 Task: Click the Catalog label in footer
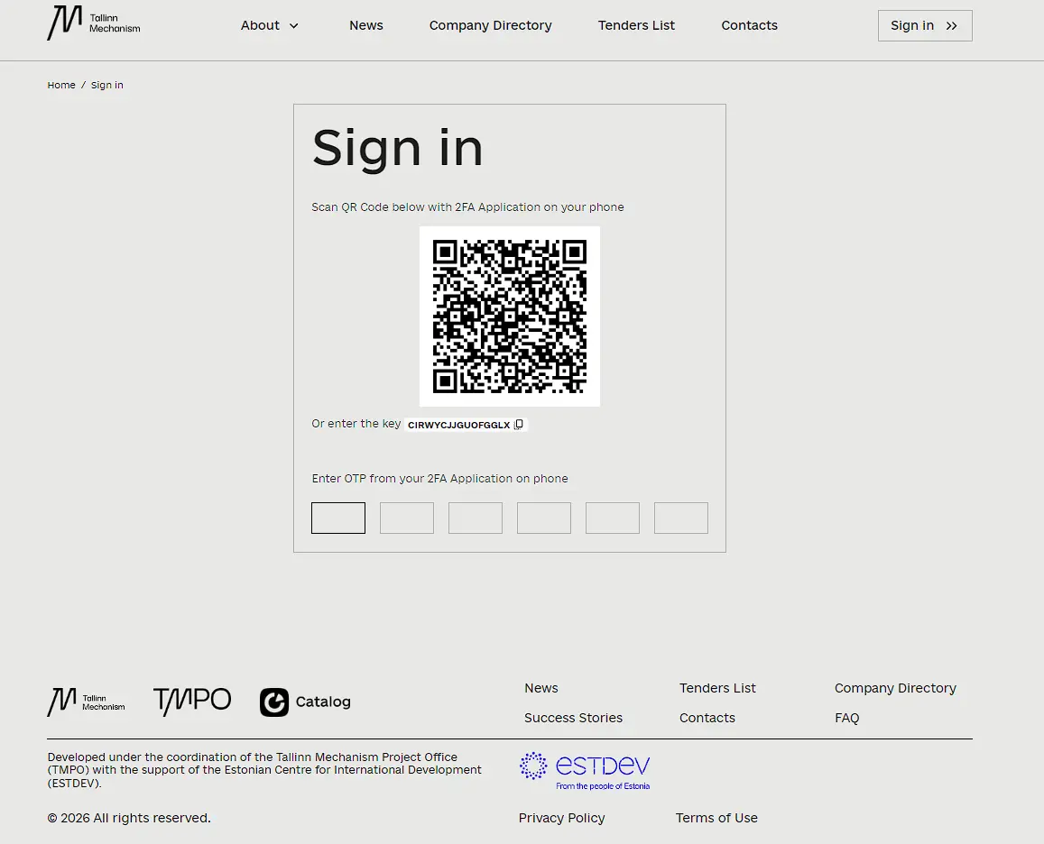[x=323, y=702]
